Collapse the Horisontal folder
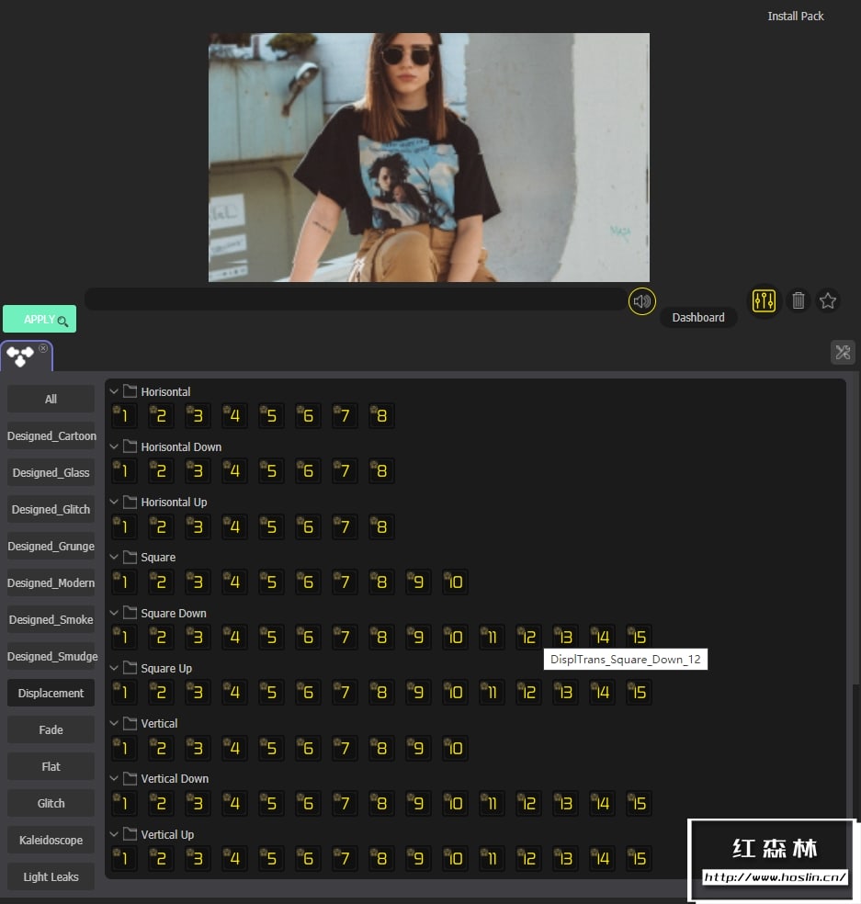The image size is (861, 904). click(114, 391)
